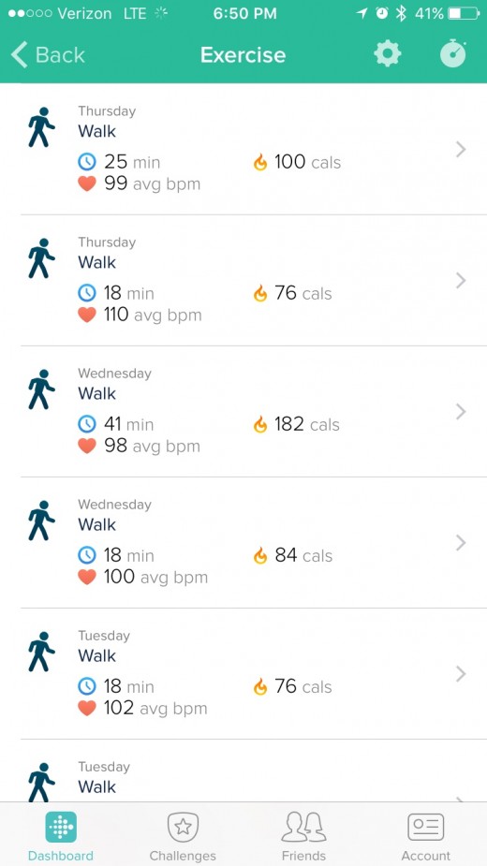The height and width of the screenshot is (866, 487).
Task: Tap the Back arrow icon
Action: [x=19, y=54]
